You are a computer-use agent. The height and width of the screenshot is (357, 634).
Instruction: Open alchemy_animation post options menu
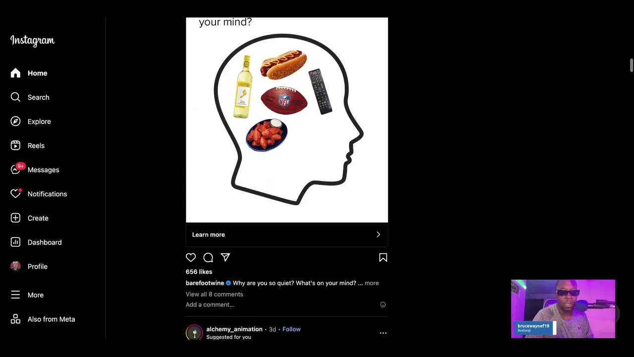(383, 333)
